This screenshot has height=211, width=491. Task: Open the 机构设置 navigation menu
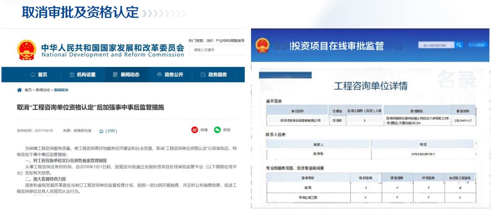click(x=82, y=75)
